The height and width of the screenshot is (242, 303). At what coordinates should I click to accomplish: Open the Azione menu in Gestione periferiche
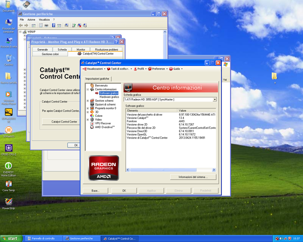31,19
